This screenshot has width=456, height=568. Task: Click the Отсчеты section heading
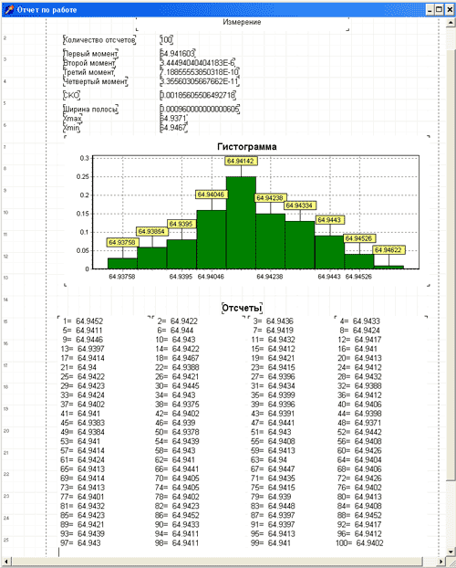click(242, 309)
